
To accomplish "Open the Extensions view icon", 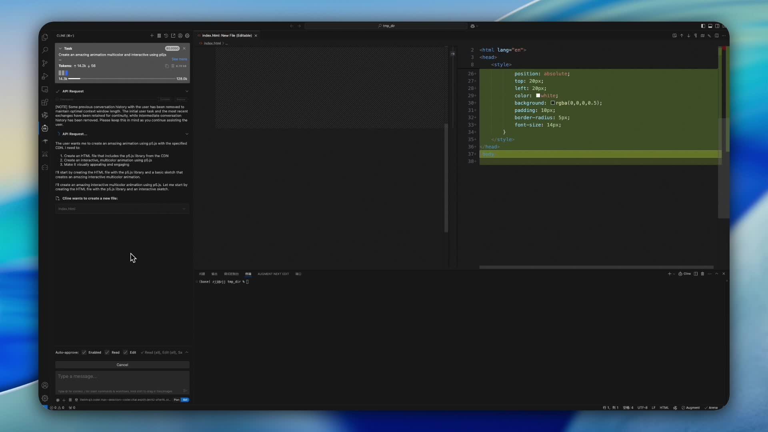I will [x=45, y=102].
